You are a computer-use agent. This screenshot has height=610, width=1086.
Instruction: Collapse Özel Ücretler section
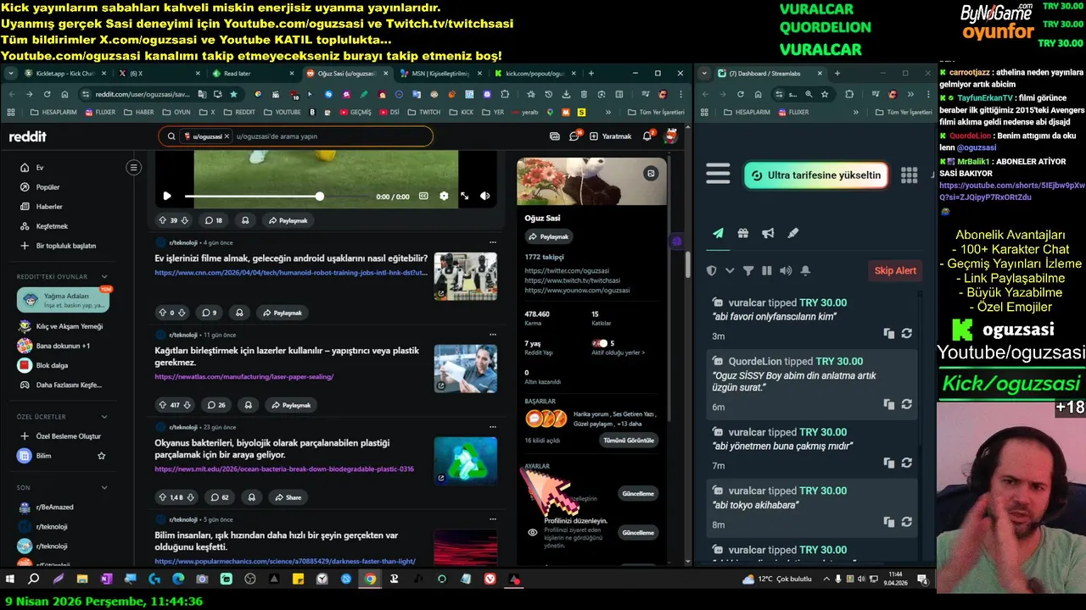click(104, 416)
